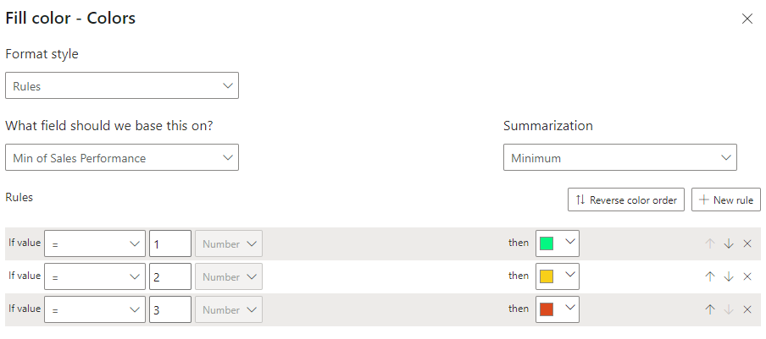Delete the rule with value 3
This screenshot has width=766, height=339.
(747, 309)
